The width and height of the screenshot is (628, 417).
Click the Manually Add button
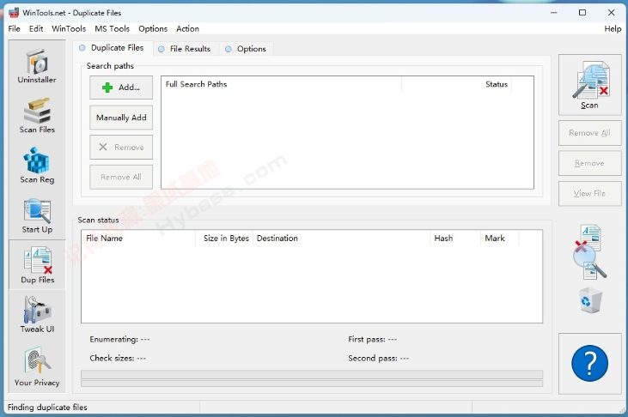[121, 118]
